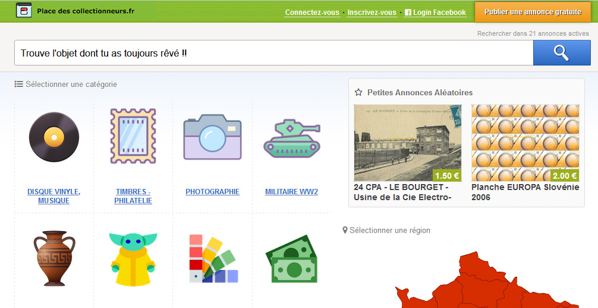Click 'Rechercher dans 21 annonces actives' text
This screenshot has width=598, height=308.
coord(533,33)
